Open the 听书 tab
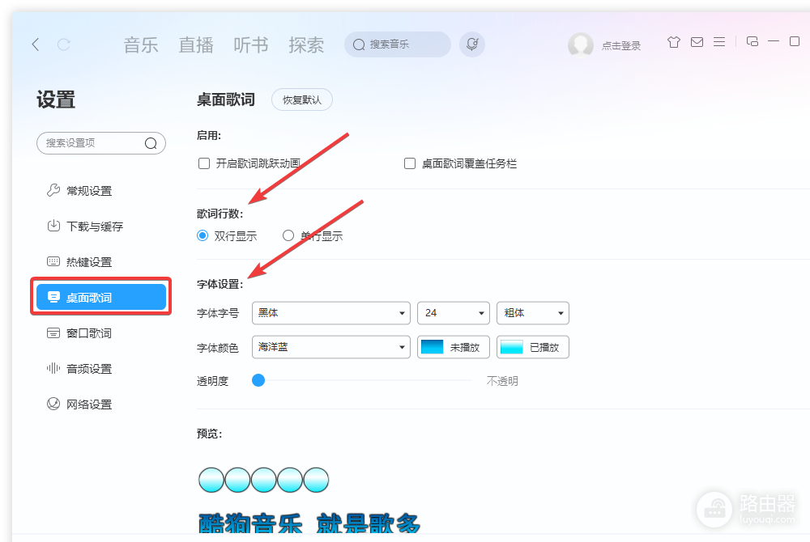Screen dimensions: 810x542 250,45
